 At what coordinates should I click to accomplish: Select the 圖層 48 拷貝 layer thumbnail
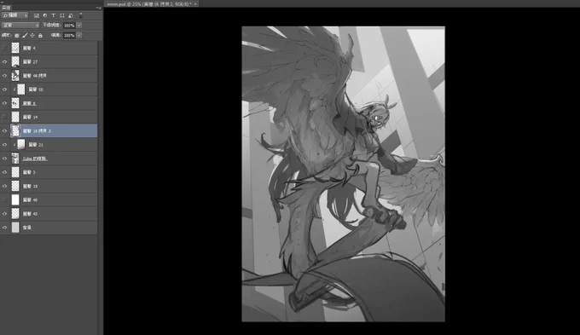coord(15,75)
